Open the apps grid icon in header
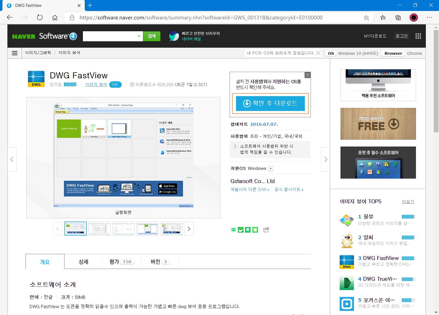Screen dimensions: 439x315 (418, 36)
